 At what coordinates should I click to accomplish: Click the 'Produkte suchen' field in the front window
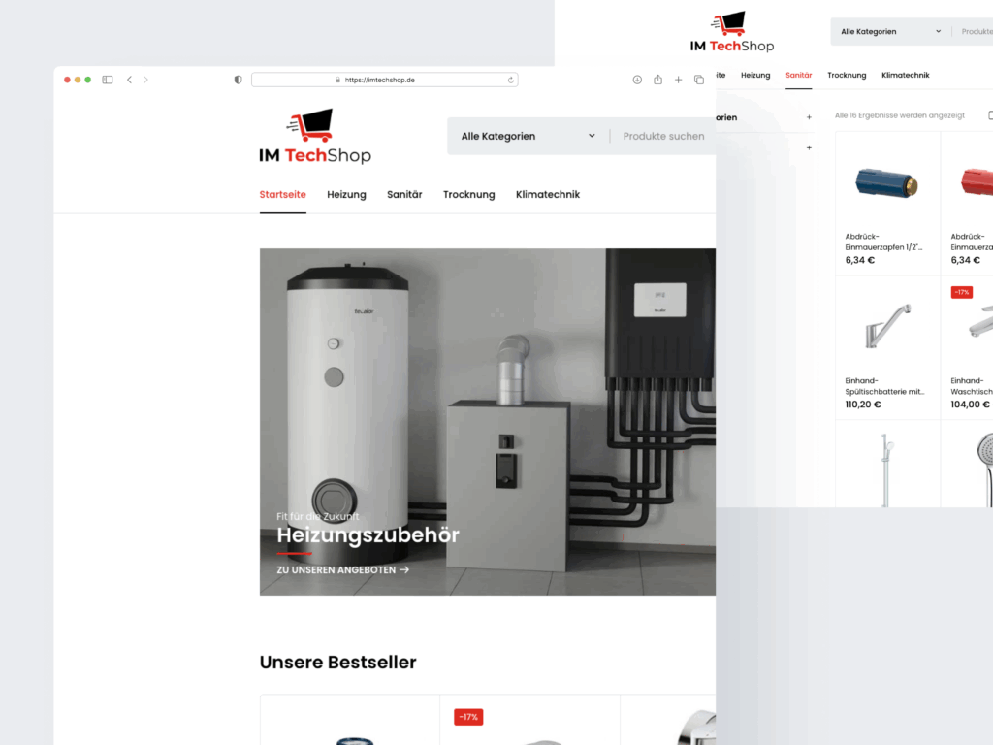click(663, 136)
